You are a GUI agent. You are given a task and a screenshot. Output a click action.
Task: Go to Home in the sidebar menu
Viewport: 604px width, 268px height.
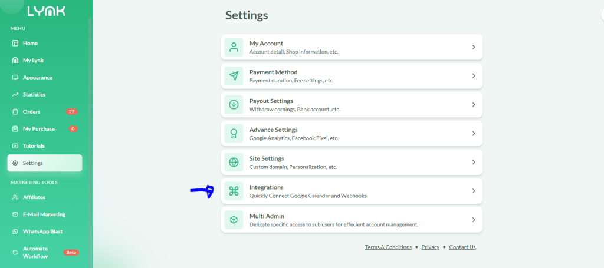30,43
